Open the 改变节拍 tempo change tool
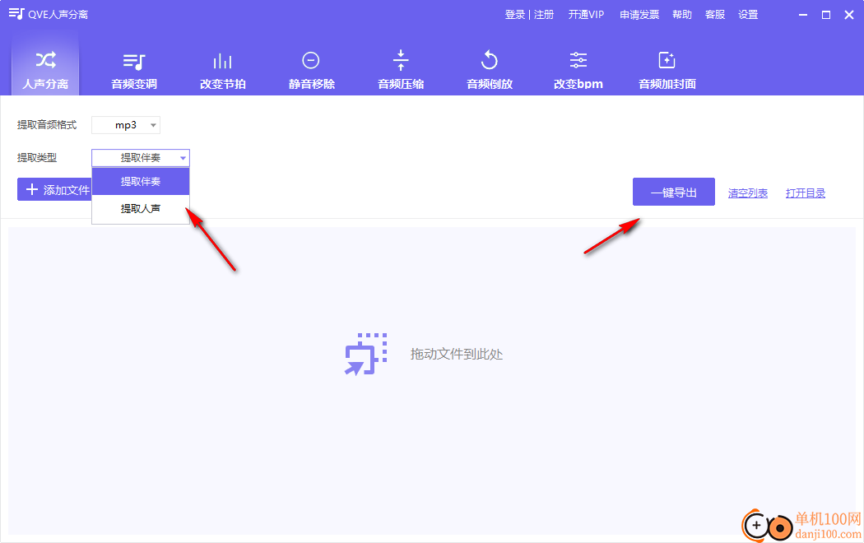 tap(223, 70)
